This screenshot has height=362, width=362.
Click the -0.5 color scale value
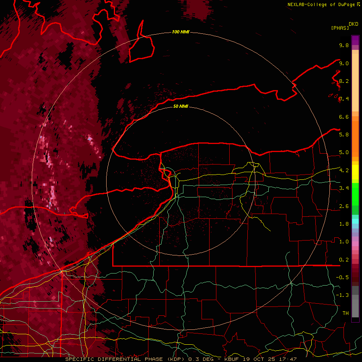click(342, 278)
